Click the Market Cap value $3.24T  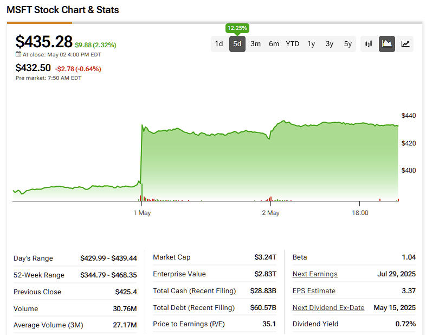266,257
